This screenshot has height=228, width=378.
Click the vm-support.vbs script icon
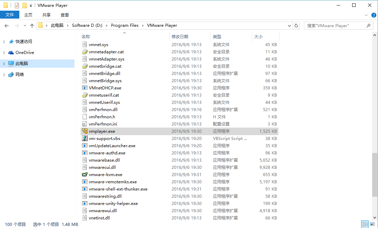85,138
